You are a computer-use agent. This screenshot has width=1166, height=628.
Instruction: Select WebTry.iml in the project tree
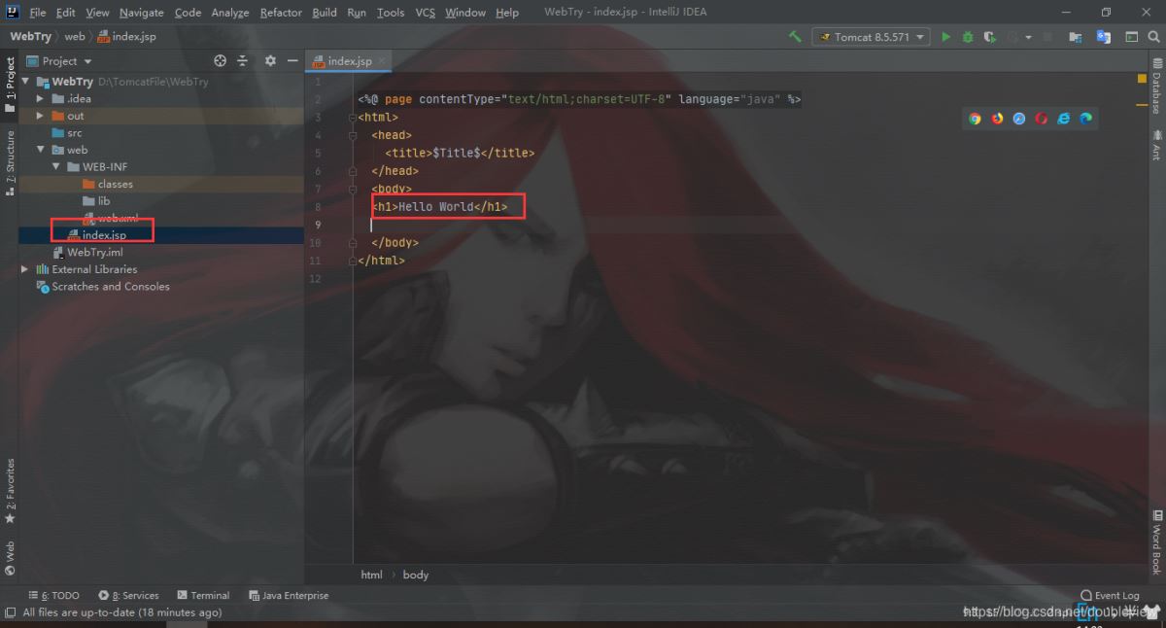(x=94, y=253)
